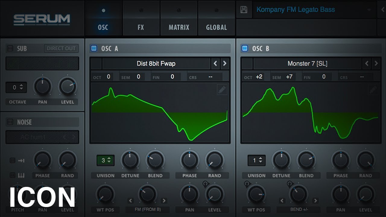Click OSC A FM (FROM B) knob
The height and width of the screenshot is (217, 386).
tap(147, 194)
